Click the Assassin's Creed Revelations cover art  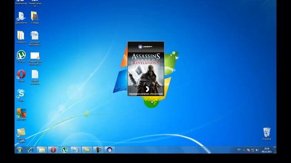tap(146, 72)
